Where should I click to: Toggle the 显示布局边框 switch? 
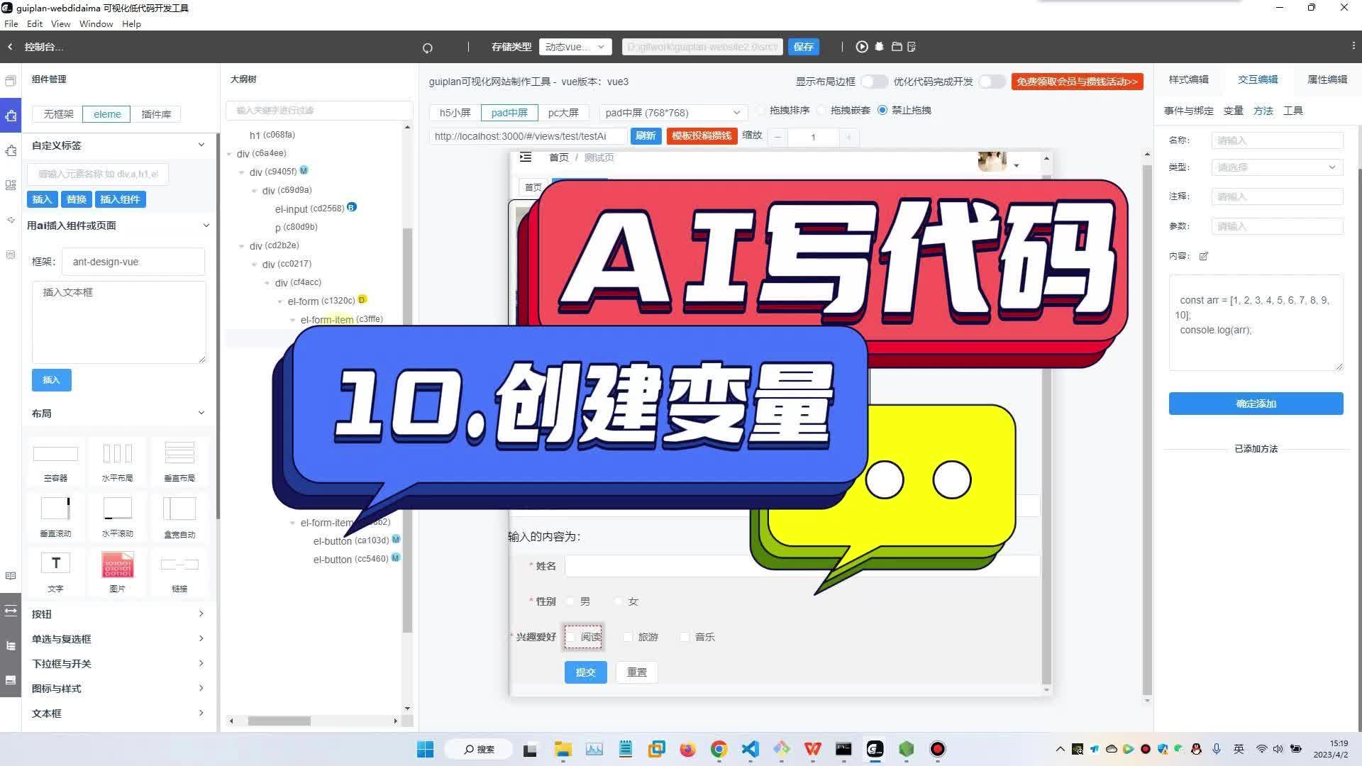click(x=874, y=82)
